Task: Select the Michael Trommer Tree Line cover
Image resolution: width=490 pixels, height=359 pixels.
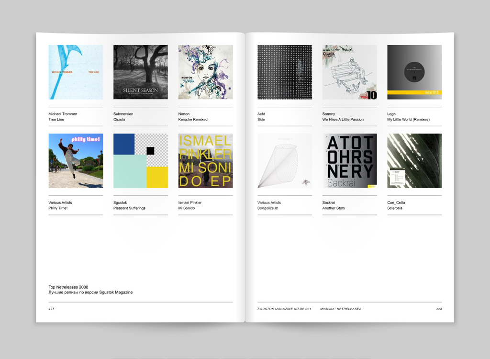Action: click(76, 72)
